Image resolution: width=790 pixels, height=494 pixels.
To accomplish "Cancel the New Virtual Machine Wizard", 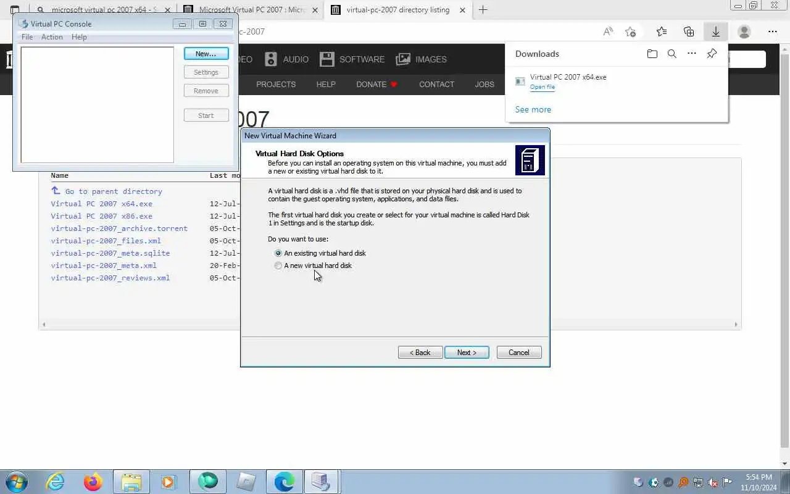I will tap(519, 353).
